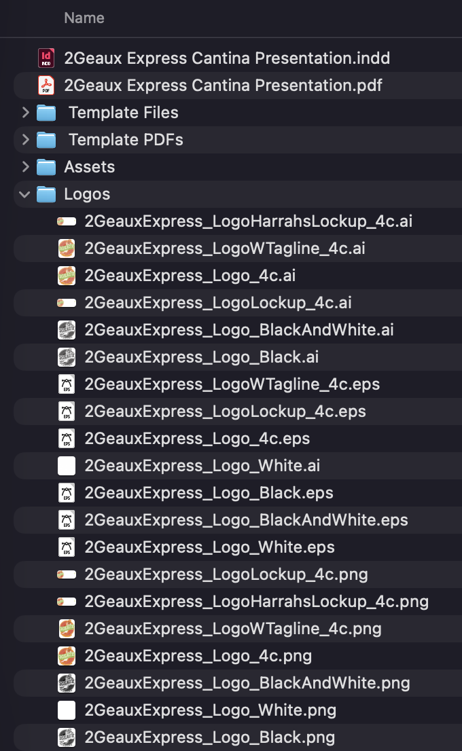Viewport: 462px width, 751px height.
Task: Click icon of LogoHarrahsLockup_4c.ai file
Action: [x=67, y=221]
